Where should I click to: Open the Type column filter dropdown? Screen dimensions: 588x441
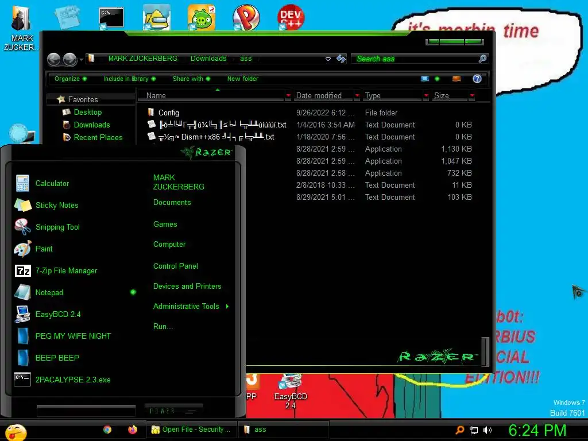(x=426, y=96)
